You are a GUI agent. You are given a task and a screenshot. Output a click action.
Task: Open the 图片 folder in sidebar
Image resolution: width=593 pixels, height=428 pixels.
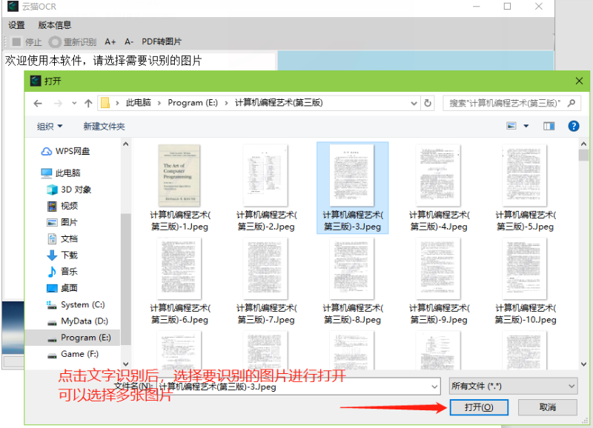tap(62, 222)
